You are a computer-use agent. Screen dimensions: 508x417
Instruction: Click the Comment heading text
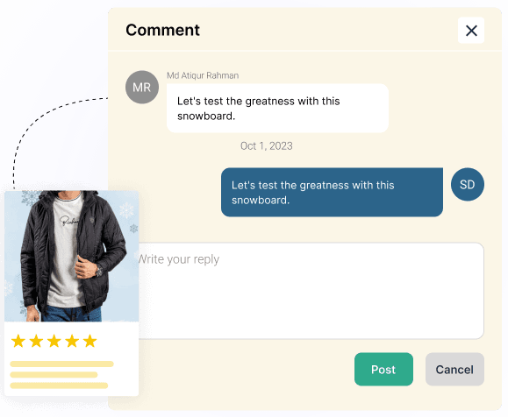click(x=162, y=30)
